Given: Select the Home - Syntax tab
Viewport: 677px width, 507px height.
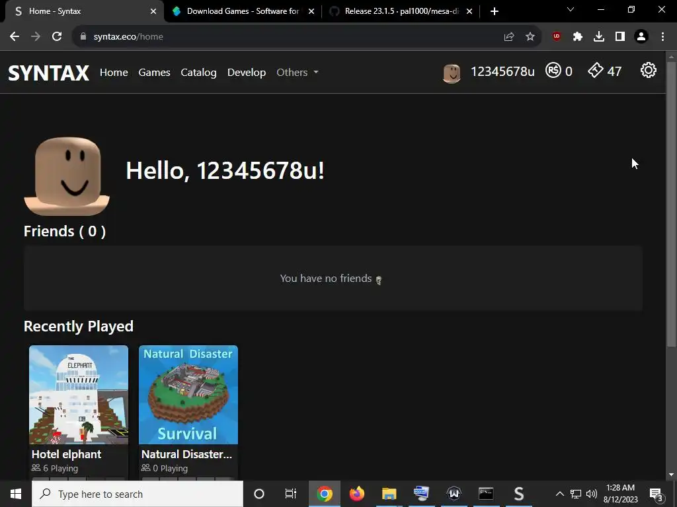Looking at the screenshot, I should pyautogui.click(x=82, y=11).
